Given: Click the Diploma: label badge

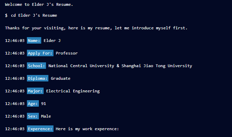Looking at the screenshot, I should (x=37, y=78).
